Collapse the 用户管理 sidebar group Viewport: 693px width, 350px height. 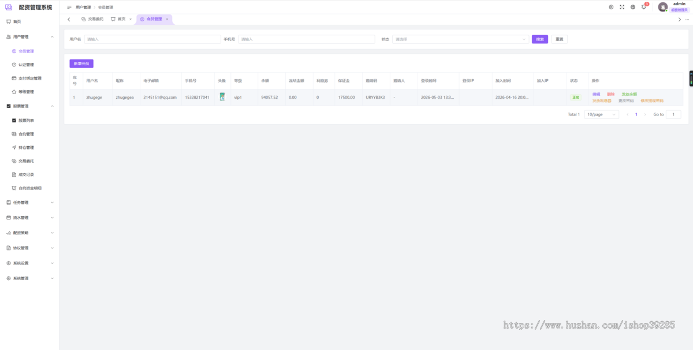pos(52,37)
